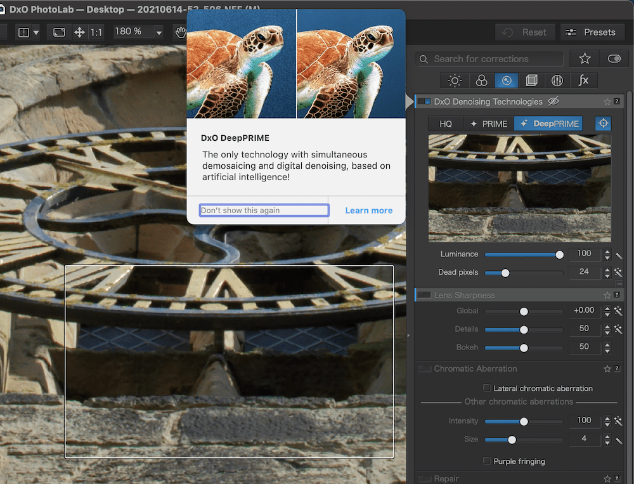Click the Learn more link
The height and width of the screenshot is (484, 634).
(368, 211)
